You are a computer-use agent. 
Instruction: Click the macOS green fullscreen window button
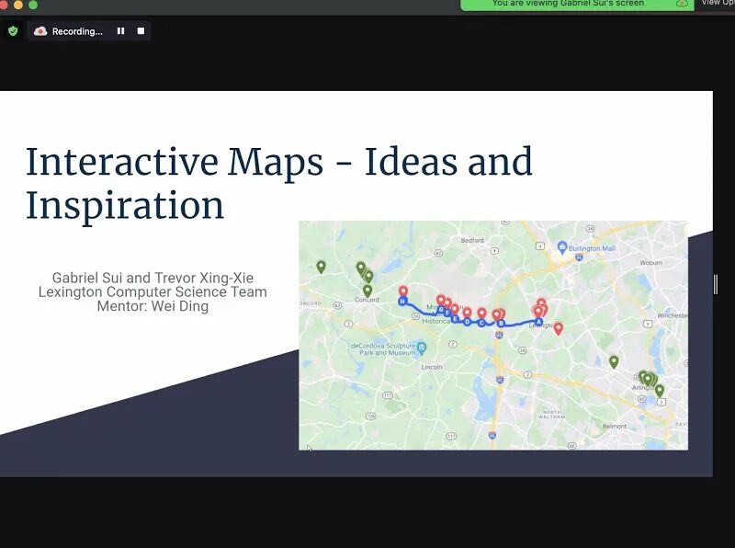coord(33,5)
